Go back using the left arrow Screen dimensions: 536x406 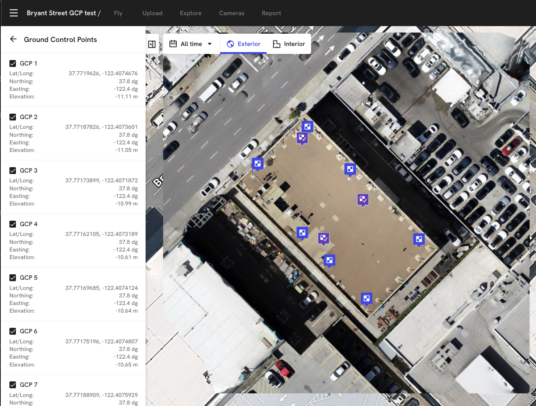13,39
